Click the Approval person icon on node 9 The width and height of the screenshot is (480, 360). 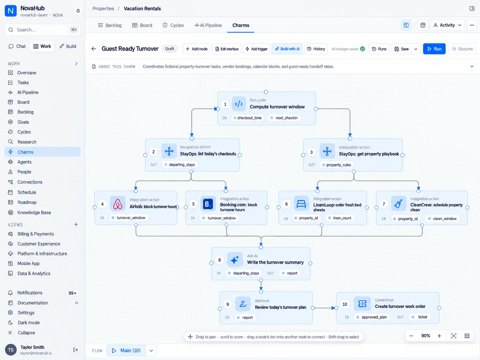click(243, 304)
